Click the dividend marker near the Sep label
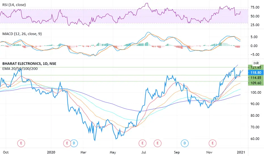 pos(185,143)
